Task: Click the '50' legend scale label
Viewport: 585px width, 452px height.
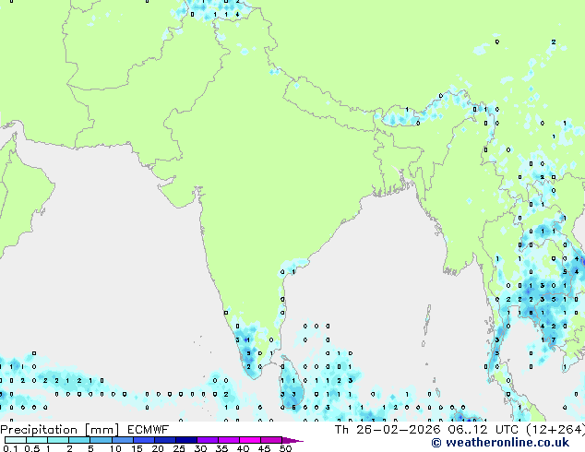Action: 285,448
